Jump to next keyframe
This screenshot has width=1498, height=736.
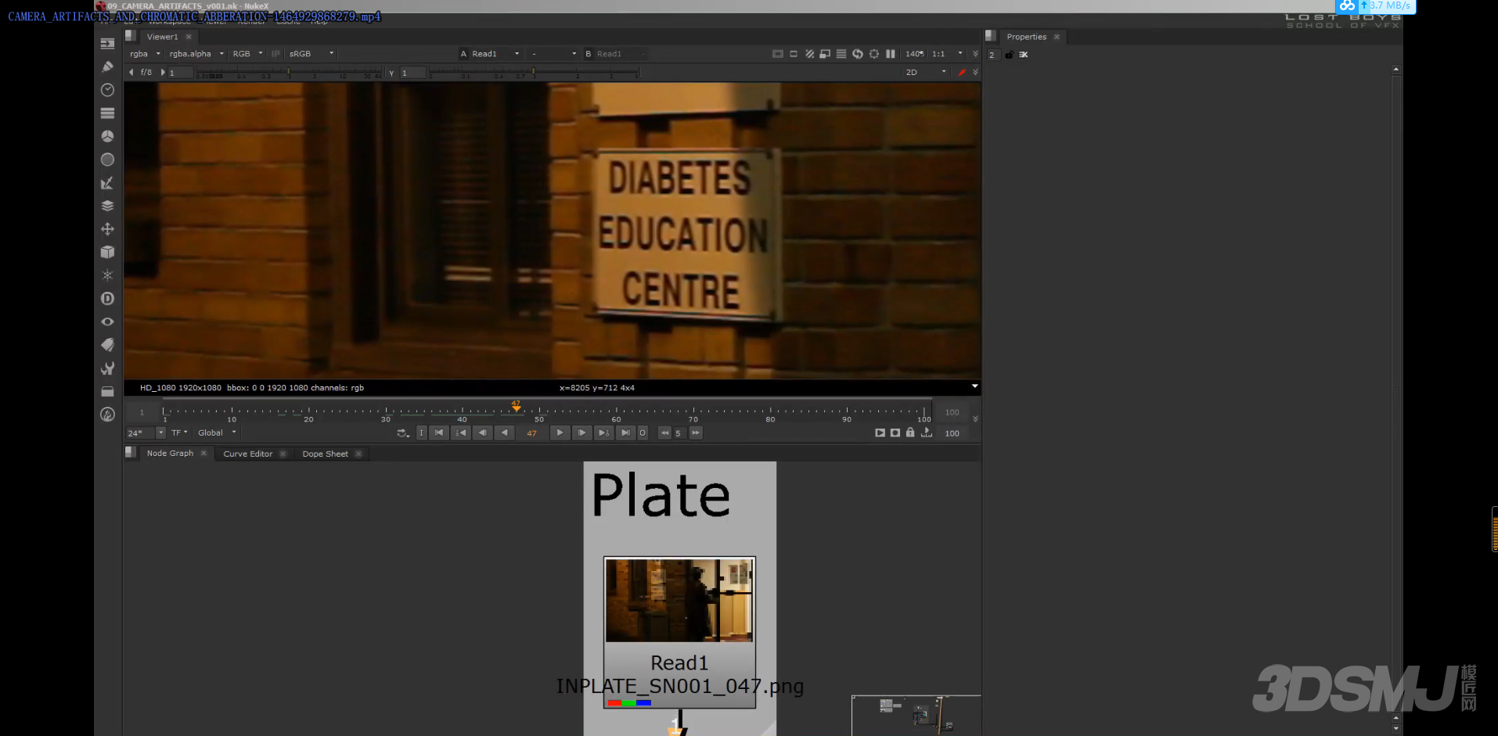point(603,433)
